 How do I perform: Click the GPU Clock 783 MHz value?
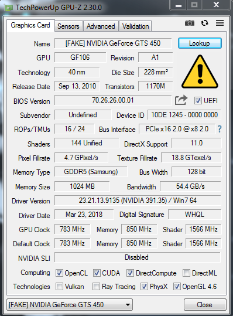[x=72, y=229]
